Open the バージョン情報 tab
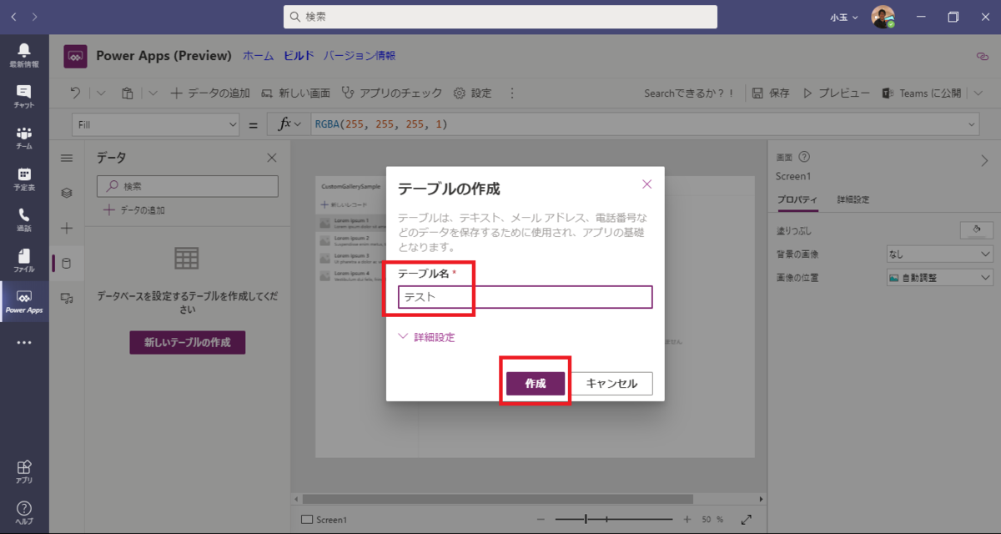1001x534 pixels. click(x=359, y=56)
